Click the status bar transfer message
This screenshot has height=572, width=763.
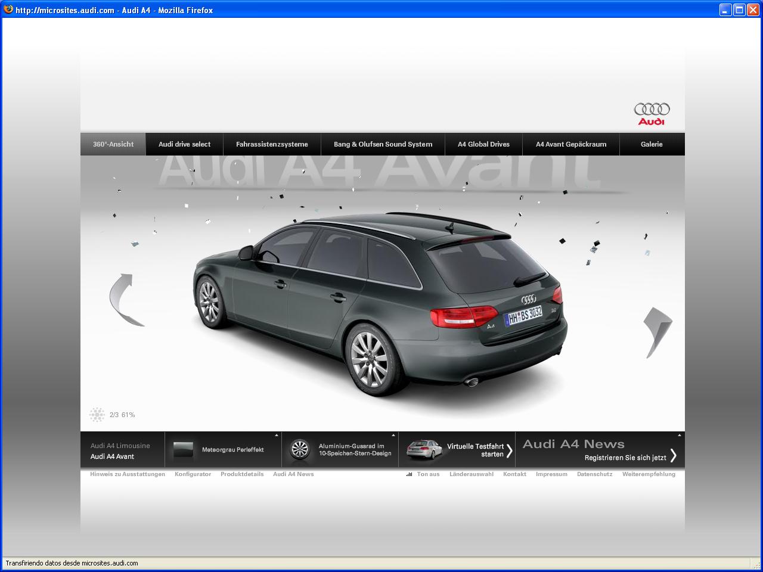tap(72, 563)
